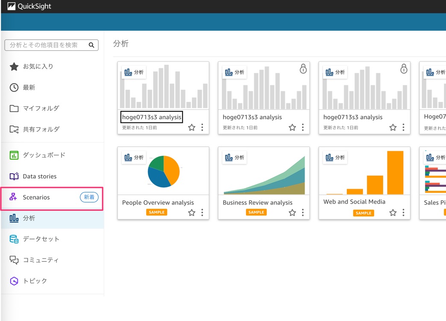
Task: Click SAMPLE badge under People Overview analysis
Action: [157, 213]
